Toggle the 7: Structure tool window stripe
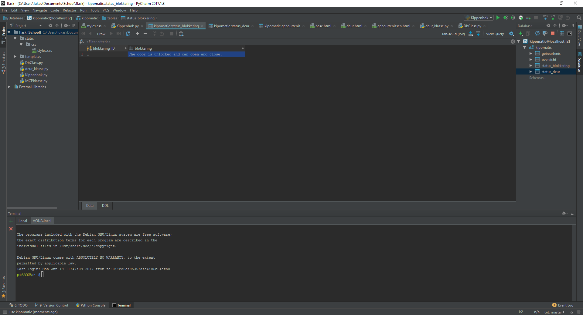 point(3,63)
